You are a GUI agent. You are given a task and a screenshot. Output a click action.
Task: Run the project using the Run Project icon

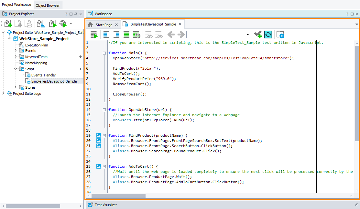point(52,23)
